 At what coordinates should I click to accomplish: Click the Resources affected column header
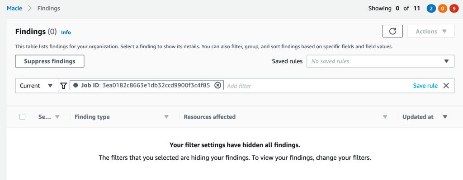click(210, 117)
